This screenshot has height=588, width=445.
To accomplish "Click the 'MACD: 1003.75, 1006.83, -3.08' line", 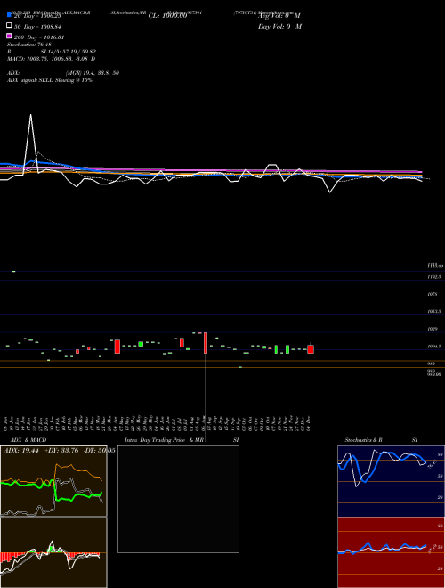I will tap(51, 59).
